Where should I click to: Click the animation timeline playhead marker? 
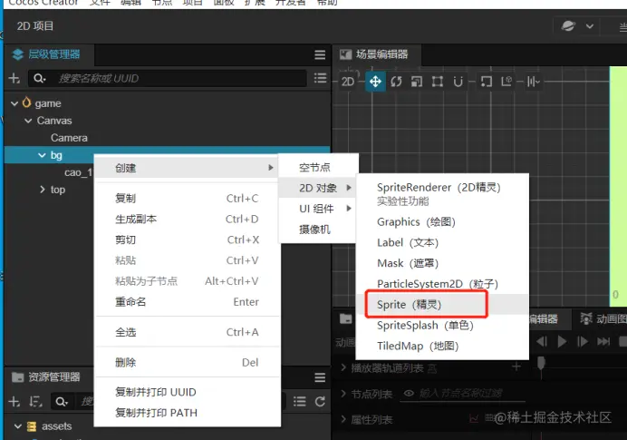541,363
